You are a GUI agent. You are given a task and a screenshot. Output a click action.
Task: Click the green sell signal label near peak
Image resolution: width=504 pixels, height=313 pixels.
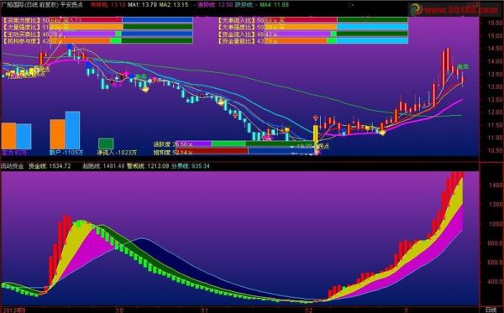point(463,67)
